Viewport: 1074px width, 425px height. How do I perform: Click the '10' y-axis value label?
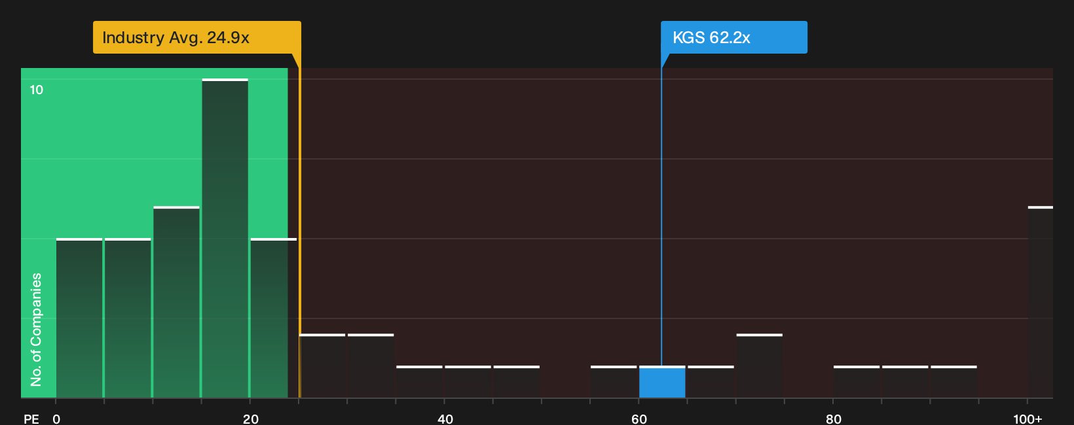coord(37,90)
